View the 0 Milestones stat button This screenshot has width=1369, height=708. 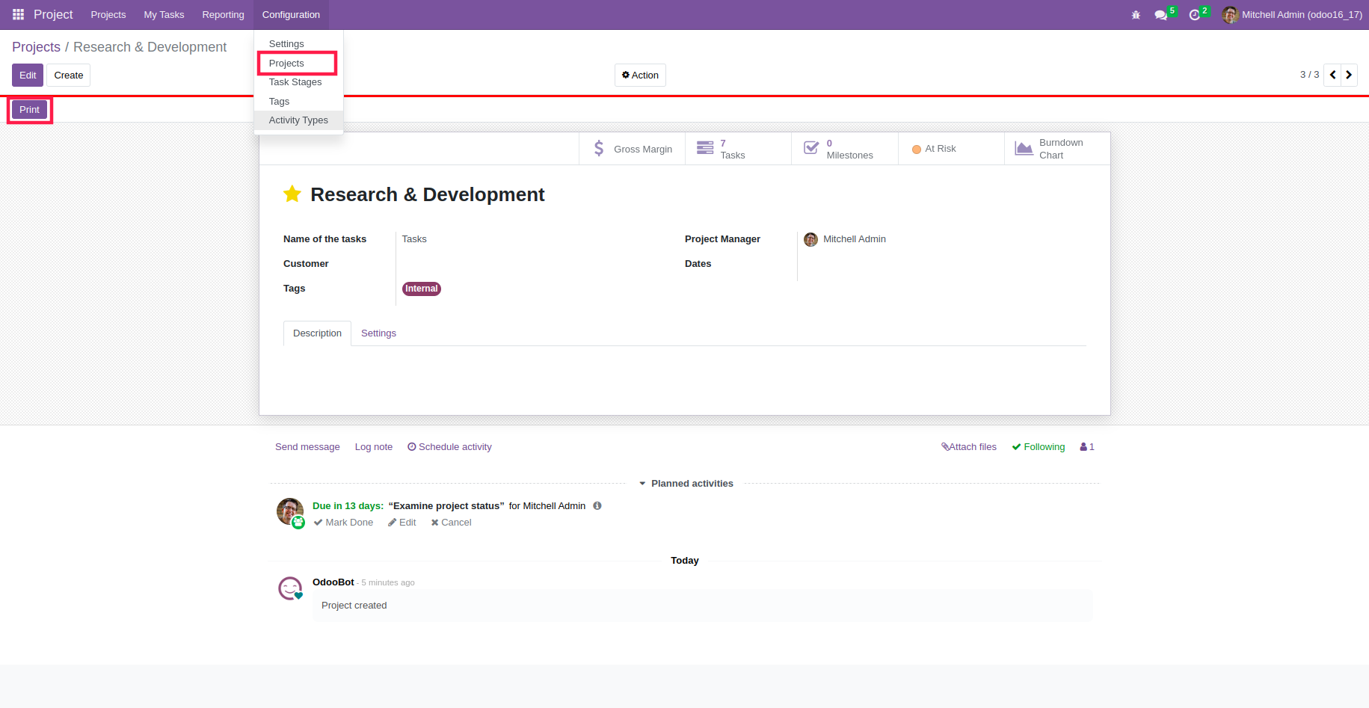[x=845, y=149]
